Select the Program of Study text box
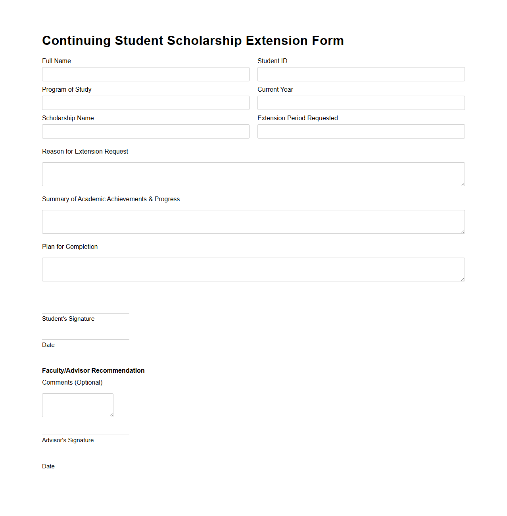The width and height of the screenshot is (507, 516). point(146,103)
